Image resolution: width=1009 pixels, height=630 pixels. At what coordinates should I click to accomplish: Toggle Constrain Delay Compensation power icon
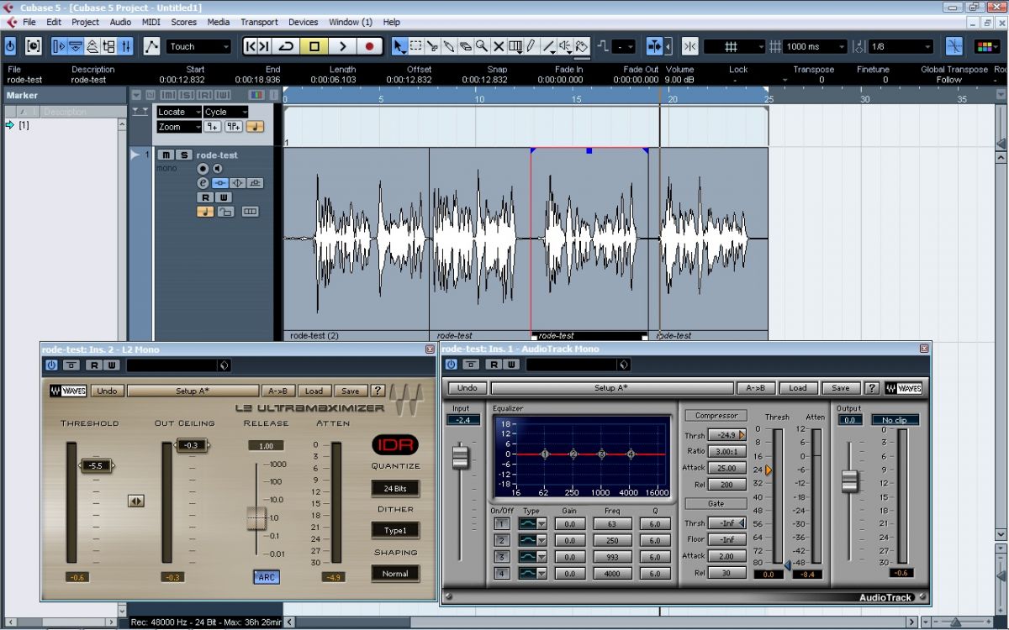pyautogui.click(x=10, y=46)
